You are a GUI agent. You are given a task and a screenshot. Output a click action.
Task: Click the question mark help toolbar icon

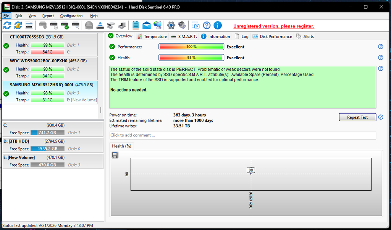pyautogui.click(x=207, y=25)
